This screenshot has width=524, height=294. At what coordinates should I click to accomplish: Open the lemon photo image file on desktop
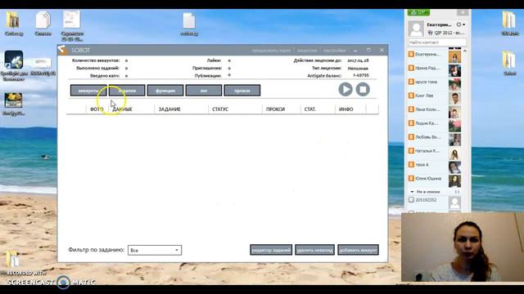(x=13, y=100)
